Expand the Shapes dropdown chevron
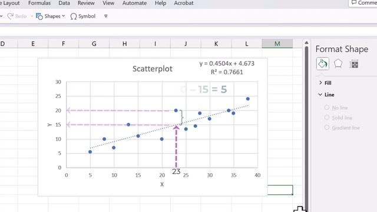 tap(64, 16)
